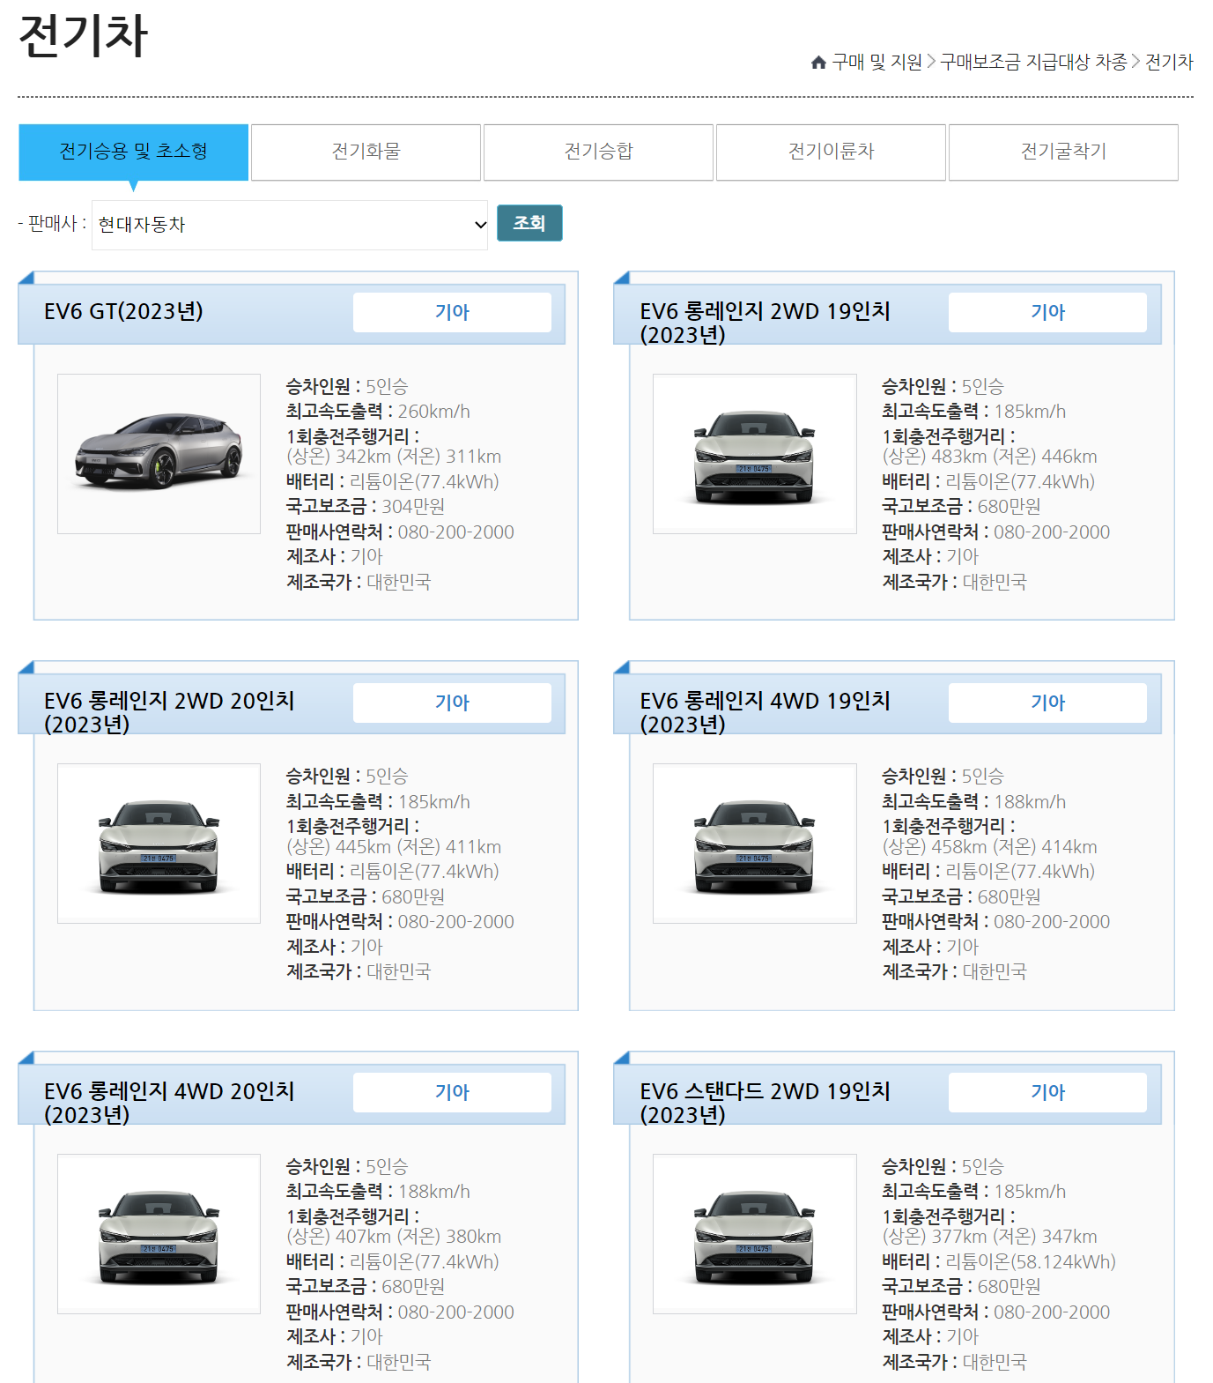Click the (상온) 445km (저온) 411km range text
Image resolution: width=1213 pixels, height=1383 pixels.
pyautogui.click(x=394, y=847)
